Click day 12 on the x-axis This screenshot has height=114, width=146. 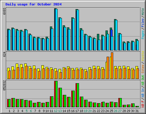pos(56,111)
